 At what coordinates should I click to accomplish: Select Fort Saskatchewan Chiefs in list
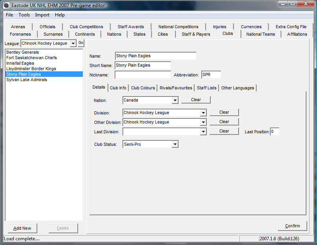pos(44,58)
